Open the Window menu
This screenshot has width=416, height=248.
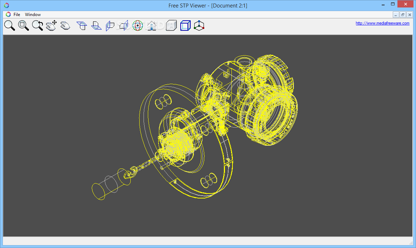[33, 15]
